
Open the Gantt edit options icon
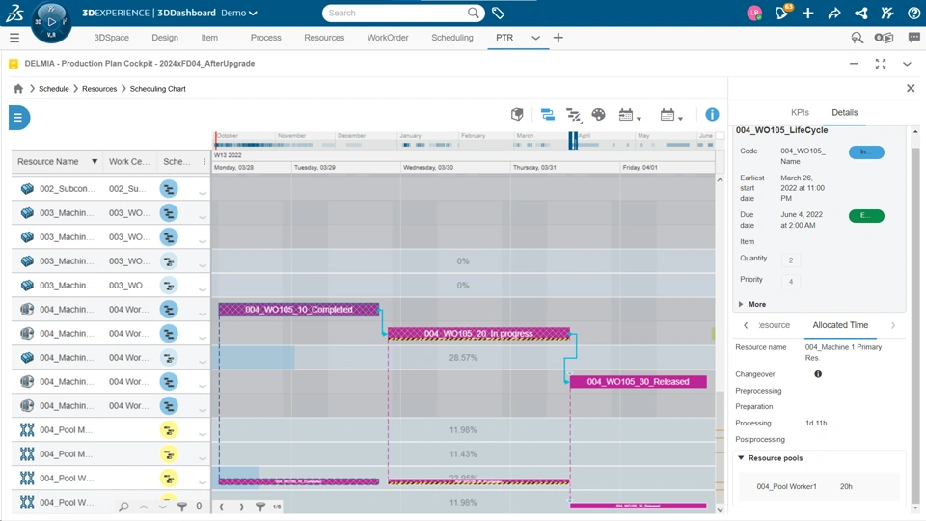coord(573,115)
